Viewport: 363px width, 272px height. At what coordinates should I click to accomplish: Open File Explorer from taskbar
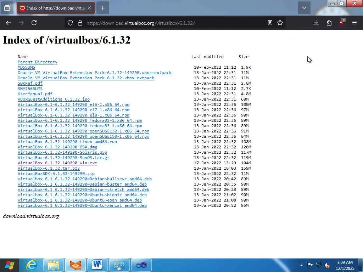point(54,265)
